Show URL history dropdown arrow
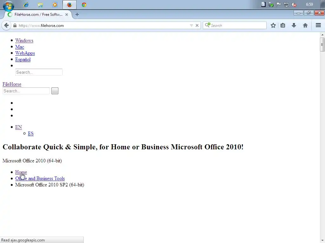Image resolution: width=325 pixels, height=243 pixels. [191, 25]
